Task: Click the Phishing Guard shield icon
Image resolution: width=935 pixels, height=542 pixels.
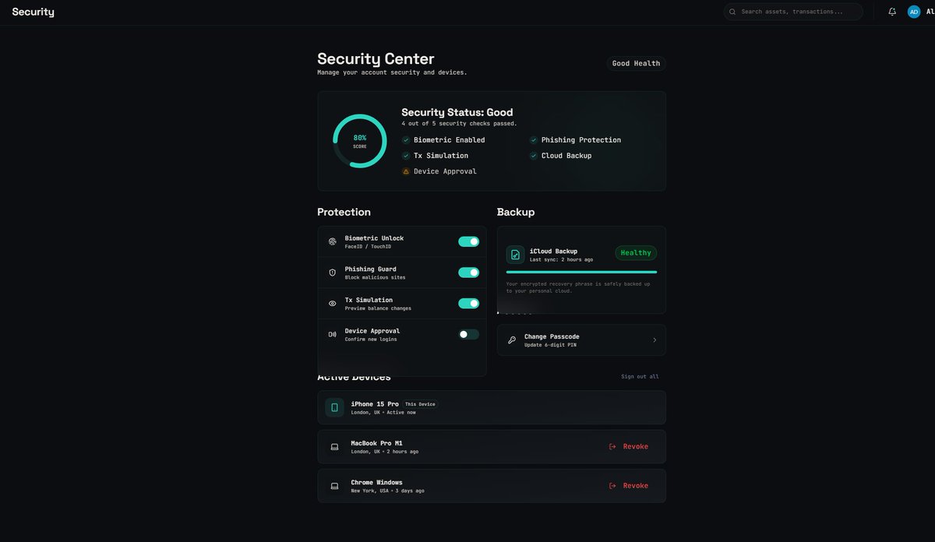Action: [x=333, y=273]
